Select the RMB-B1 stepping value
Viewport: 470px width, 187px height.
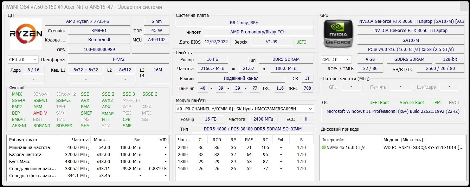pos(98,31)
